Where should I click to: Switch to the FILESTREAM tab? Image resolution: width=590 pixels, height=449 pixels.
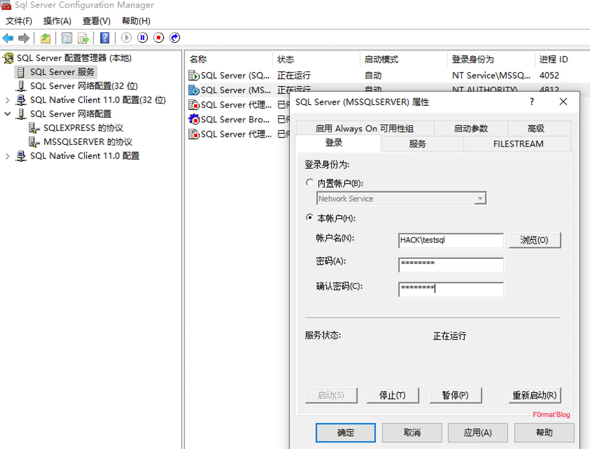(518, 144)
